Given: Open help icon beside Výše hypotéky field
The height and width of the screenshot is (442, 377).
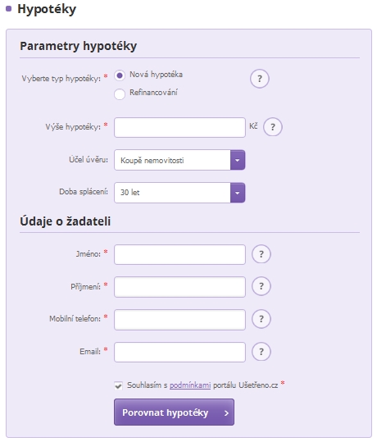Looking at the screenshot, I should (x=272, y=127).
